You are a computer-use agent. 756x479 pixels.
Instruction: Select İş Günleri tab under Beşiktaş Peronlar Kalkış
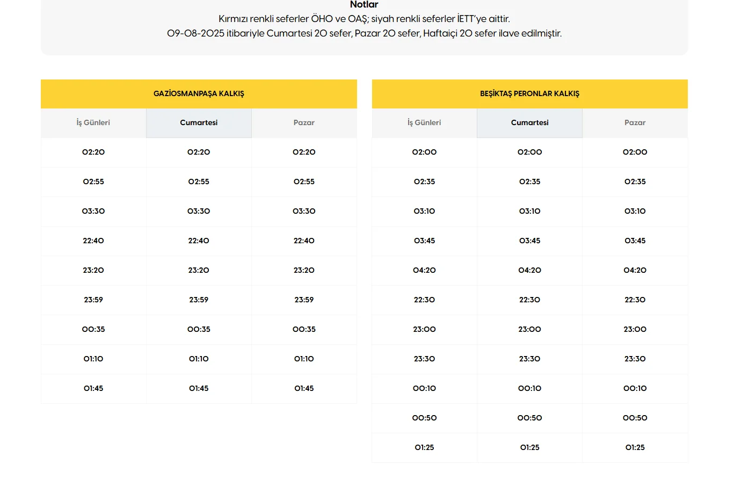click(424, 123)
